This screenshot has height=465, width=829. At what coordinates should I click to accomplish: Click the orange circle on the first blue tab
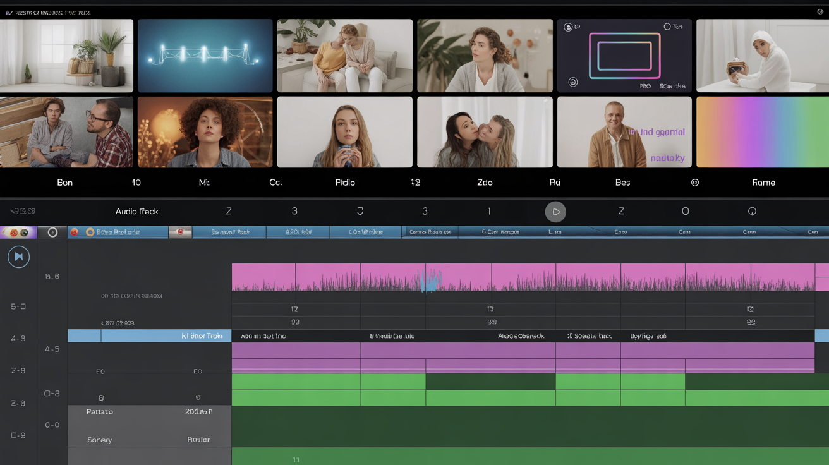(x=90, y=232)
